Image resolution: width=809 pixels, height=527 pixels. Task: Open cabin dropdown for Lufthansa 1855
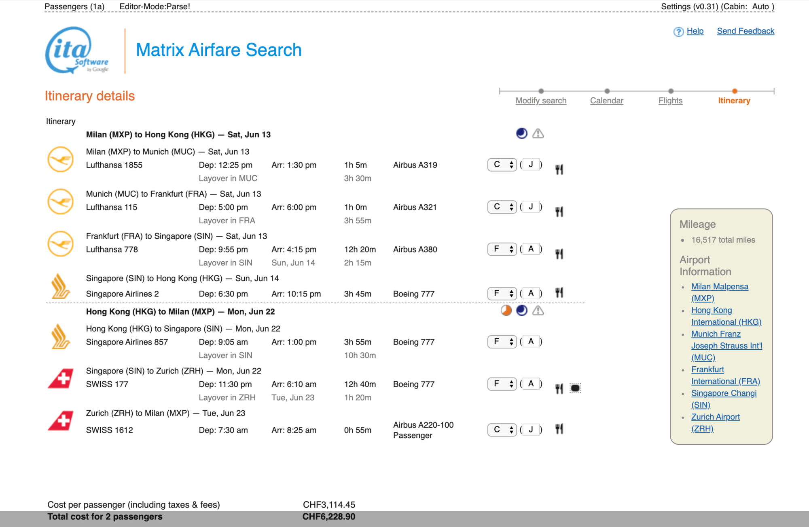click(x=502, y=165)
